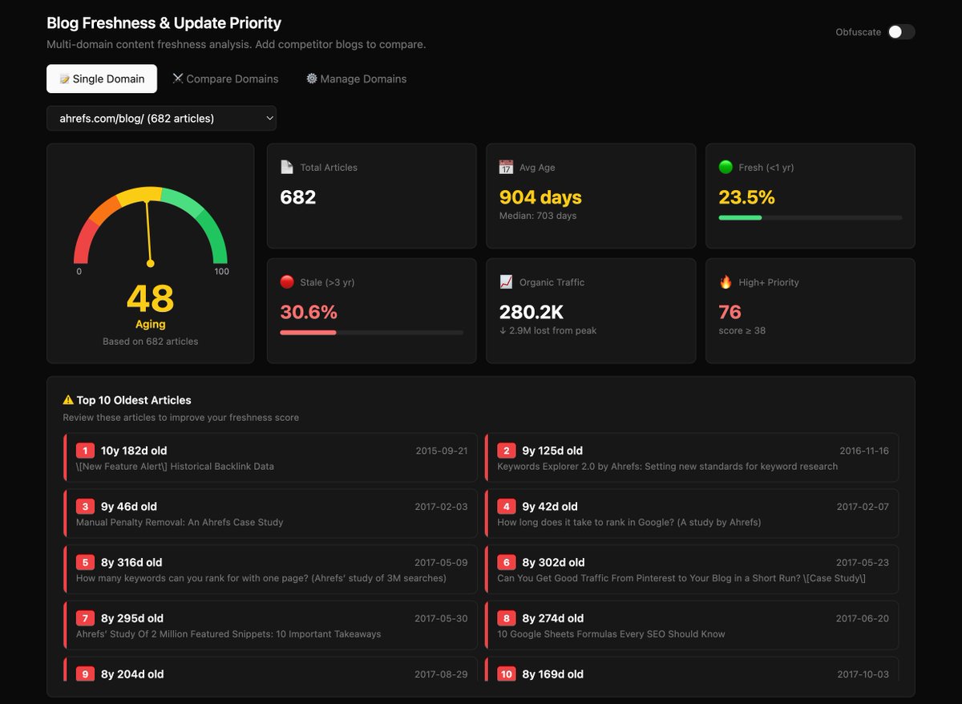Click the document icon beside Total Articles

pyautogui.click(x=287, y=167)
